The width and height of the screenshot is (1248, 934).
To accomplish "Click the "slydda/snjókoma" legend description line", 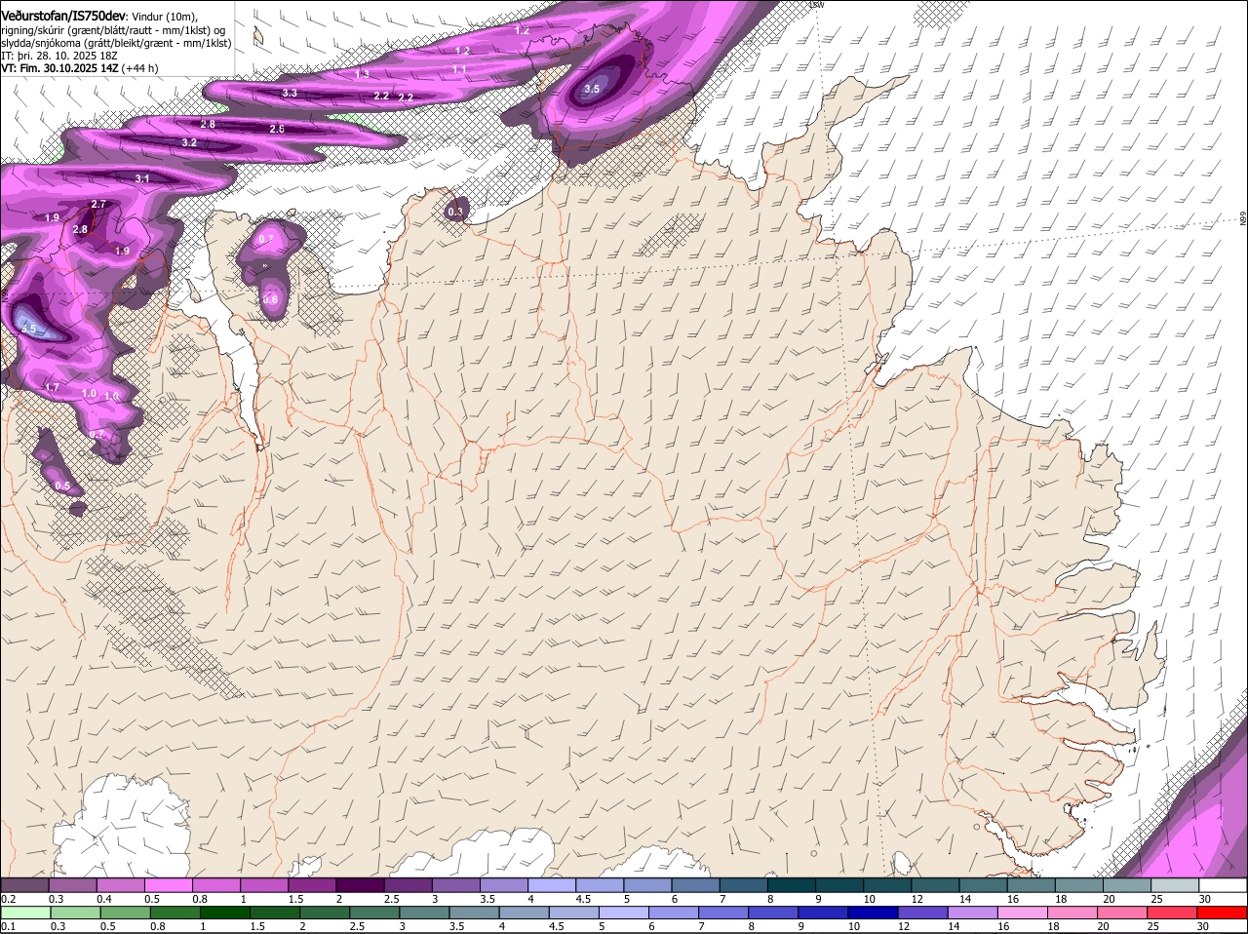I will (x=116, y=43).
